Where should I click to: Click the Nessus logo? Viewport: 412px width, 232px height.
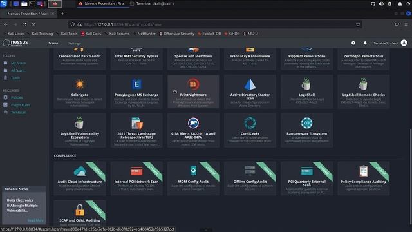pos(15,43)
